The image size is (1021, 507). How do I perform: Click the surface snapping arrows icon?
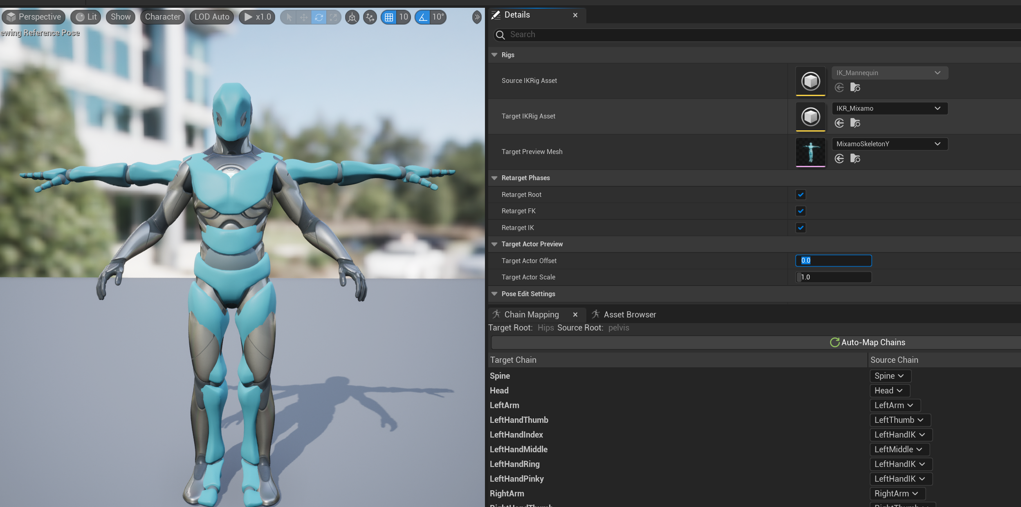point(370,17)
